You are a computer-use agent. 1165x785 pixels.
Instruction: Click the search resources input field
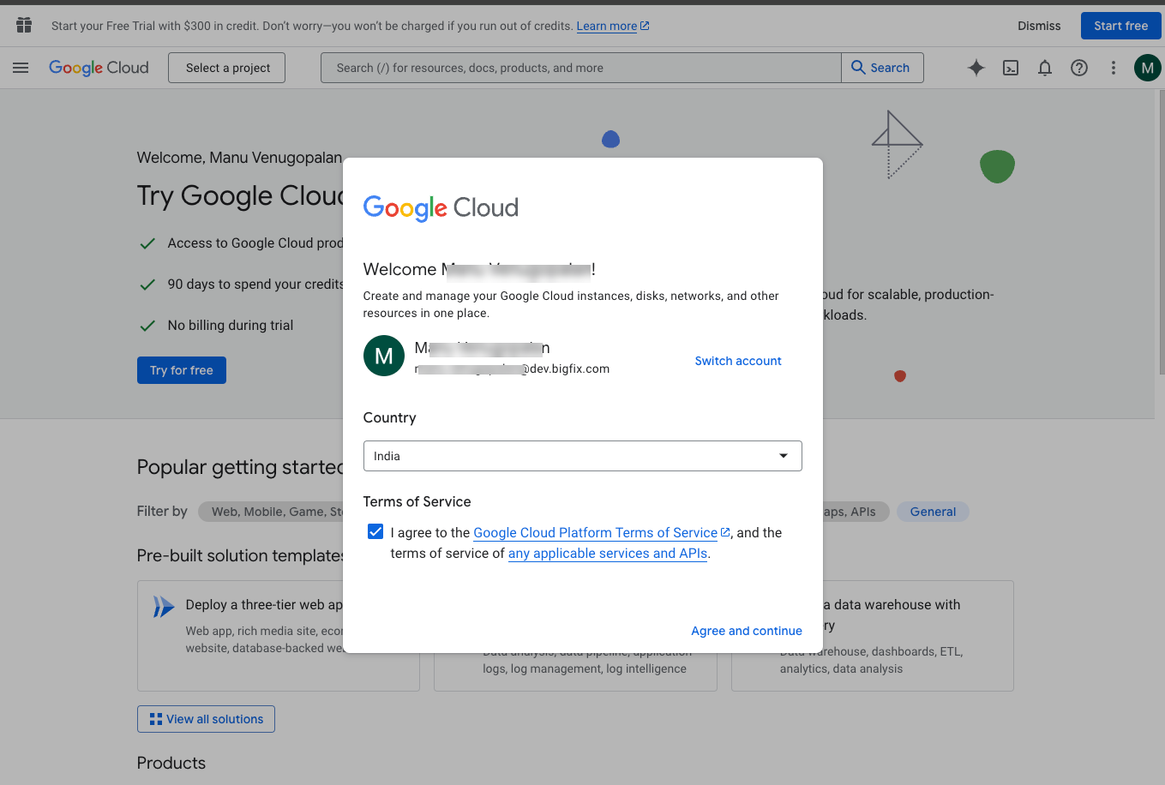[580, 68]
